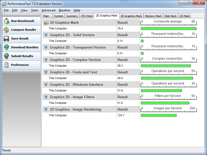
Task: Click the monitor icon beside Transparent Vectors
Action: coord(46,47)
